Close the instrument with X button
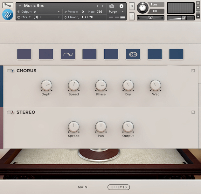The width and height of the screenshot is (201, 194). click(x=198, y=3)
